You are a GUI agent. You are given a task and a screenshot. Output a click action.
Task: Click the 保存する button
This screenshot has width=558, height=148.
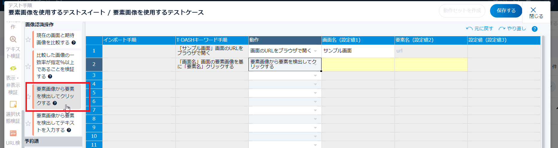click(506, 11)
